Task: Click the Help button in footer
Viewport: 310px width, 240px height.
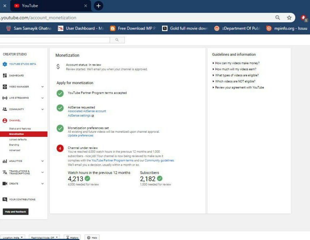Action: coord(92,237)
